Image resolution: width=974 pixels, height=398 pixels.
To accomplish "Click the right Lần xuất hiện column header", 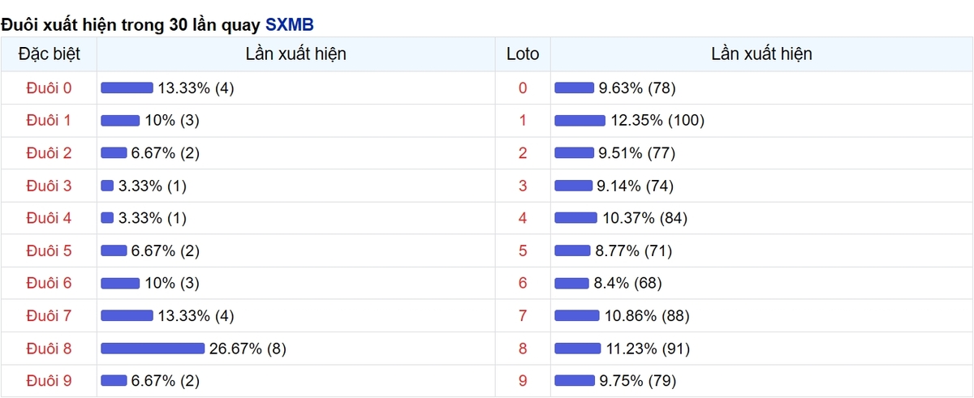I will [761, 54].
